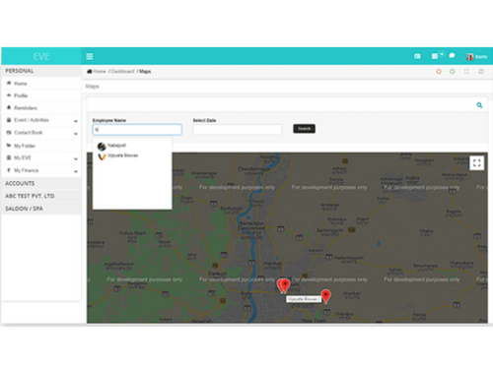Screen dimensions: 493x369
Task: Open Profile in sidebar
Action: click(41, 95)
